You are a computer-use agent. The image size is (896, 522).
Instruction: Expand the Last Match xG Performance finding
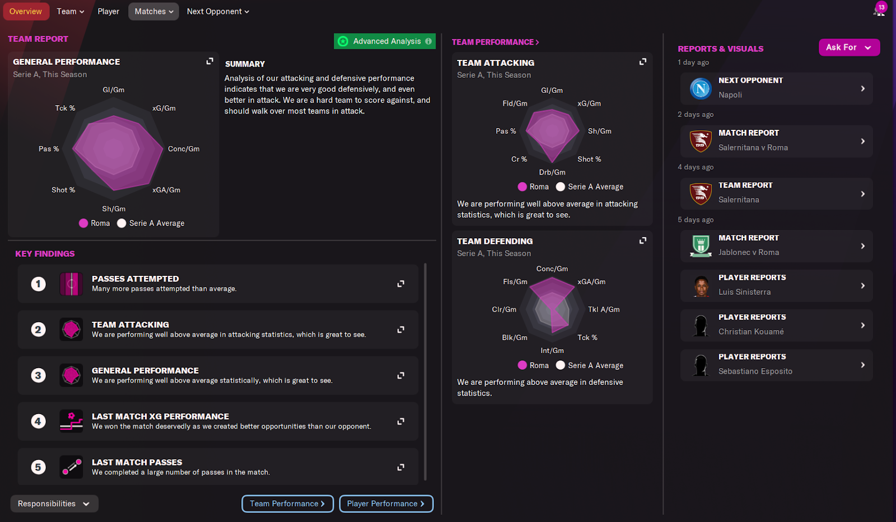click(x=400, y=421)
